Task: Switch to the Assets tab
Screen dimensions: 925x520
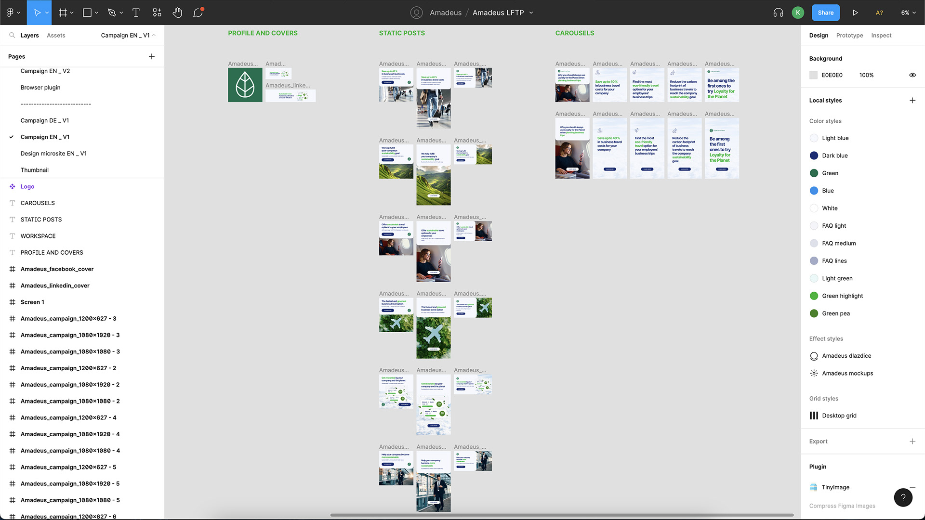Action: tap(56, 35)
